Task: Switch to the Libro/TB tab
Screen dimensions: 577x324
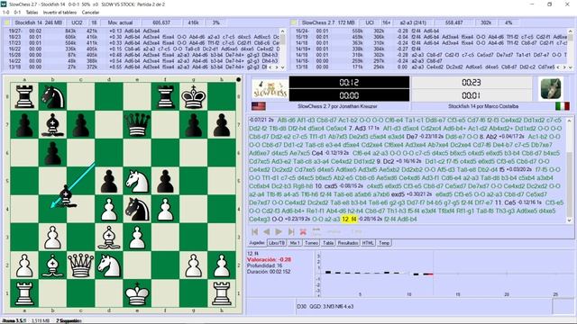Action: point(277,243)
